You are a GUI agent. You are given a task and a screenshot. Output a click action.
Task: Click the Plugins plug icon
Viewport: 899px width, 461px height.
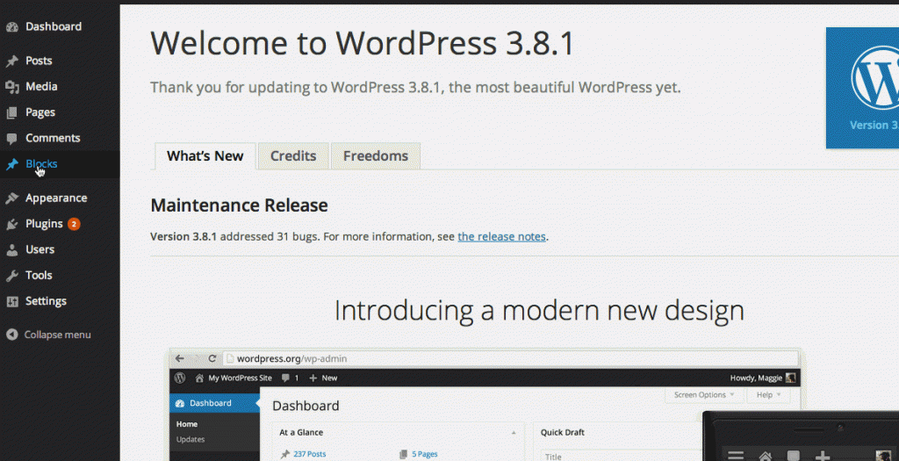(12, 224)
